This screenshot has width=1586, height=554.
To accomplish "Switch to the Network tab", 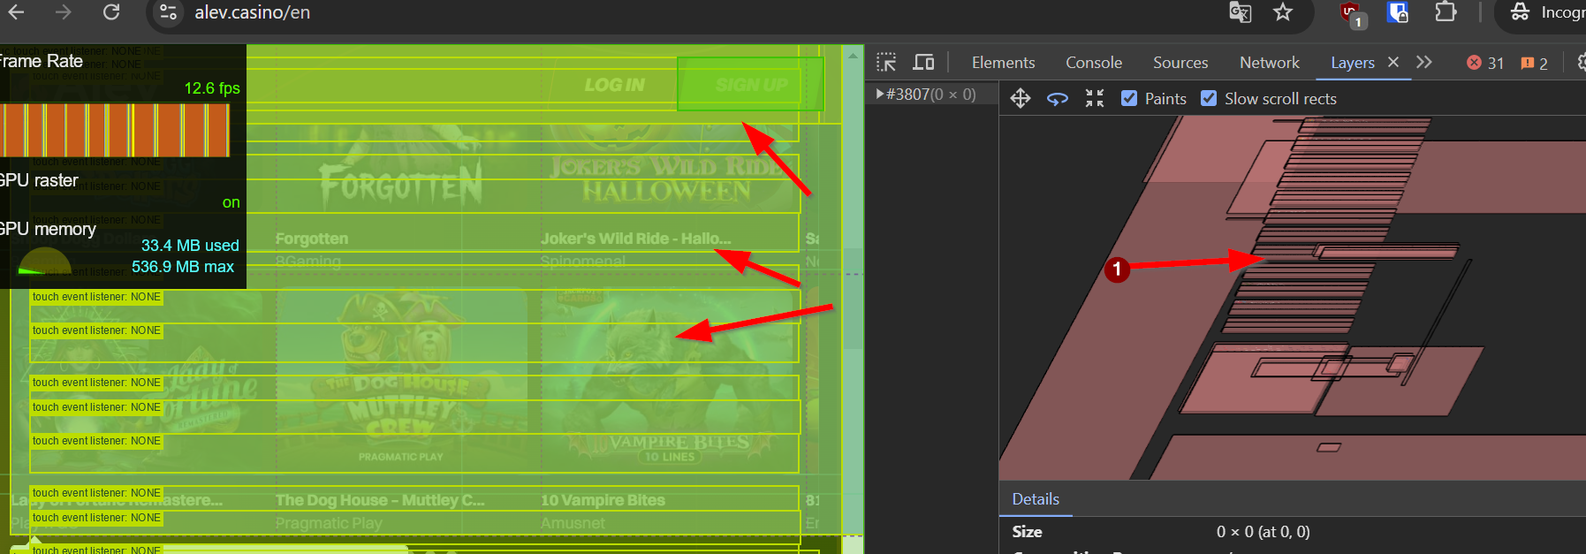I will (x=1269, y=63).
